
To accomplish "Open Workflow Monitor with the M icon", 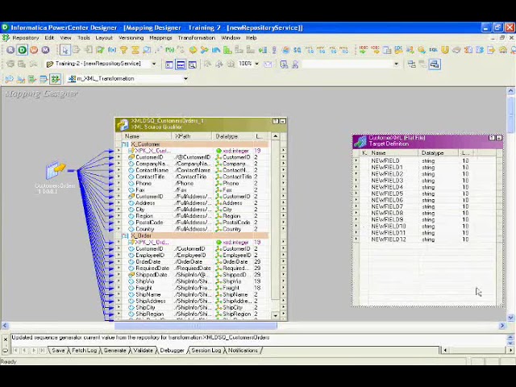I will [x=45, y=50].
